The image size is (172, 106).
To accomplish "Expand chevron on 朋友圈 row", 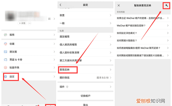I will click(54, 52).
